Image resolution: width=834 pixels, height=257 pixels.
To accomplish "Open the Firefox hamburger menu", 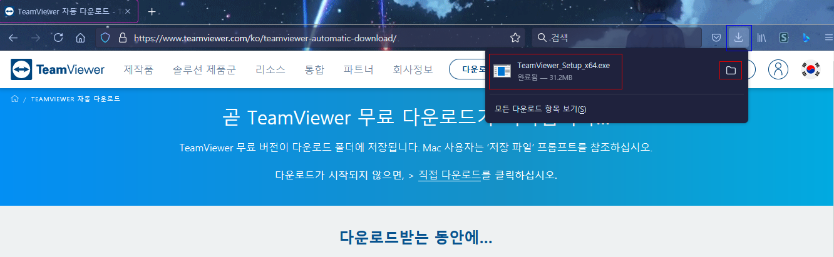I will 828,38.
